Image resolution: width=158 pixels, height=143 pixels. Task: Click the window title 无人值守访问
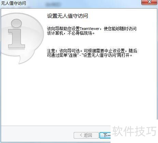point(13,3)
